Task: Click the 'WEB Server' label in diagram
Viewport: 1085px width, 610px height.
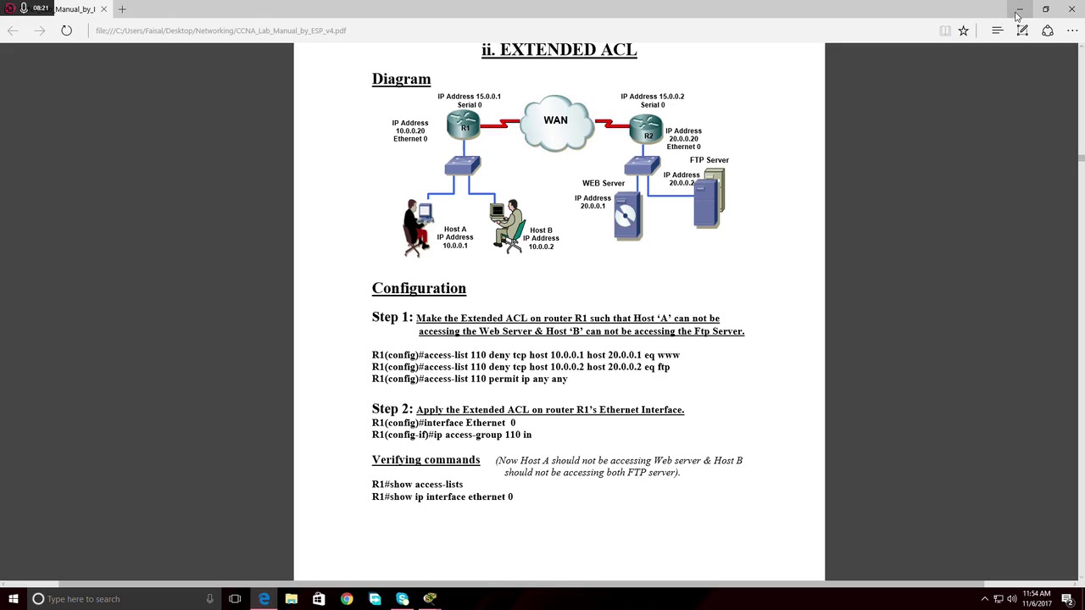Action: coord(604,183)
